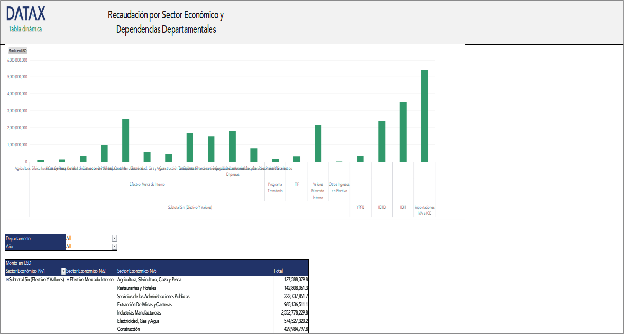Image resolution: width=624 pixels, height=334 pixels.
Task: Click the ITF category label
Action: (297, 185)
